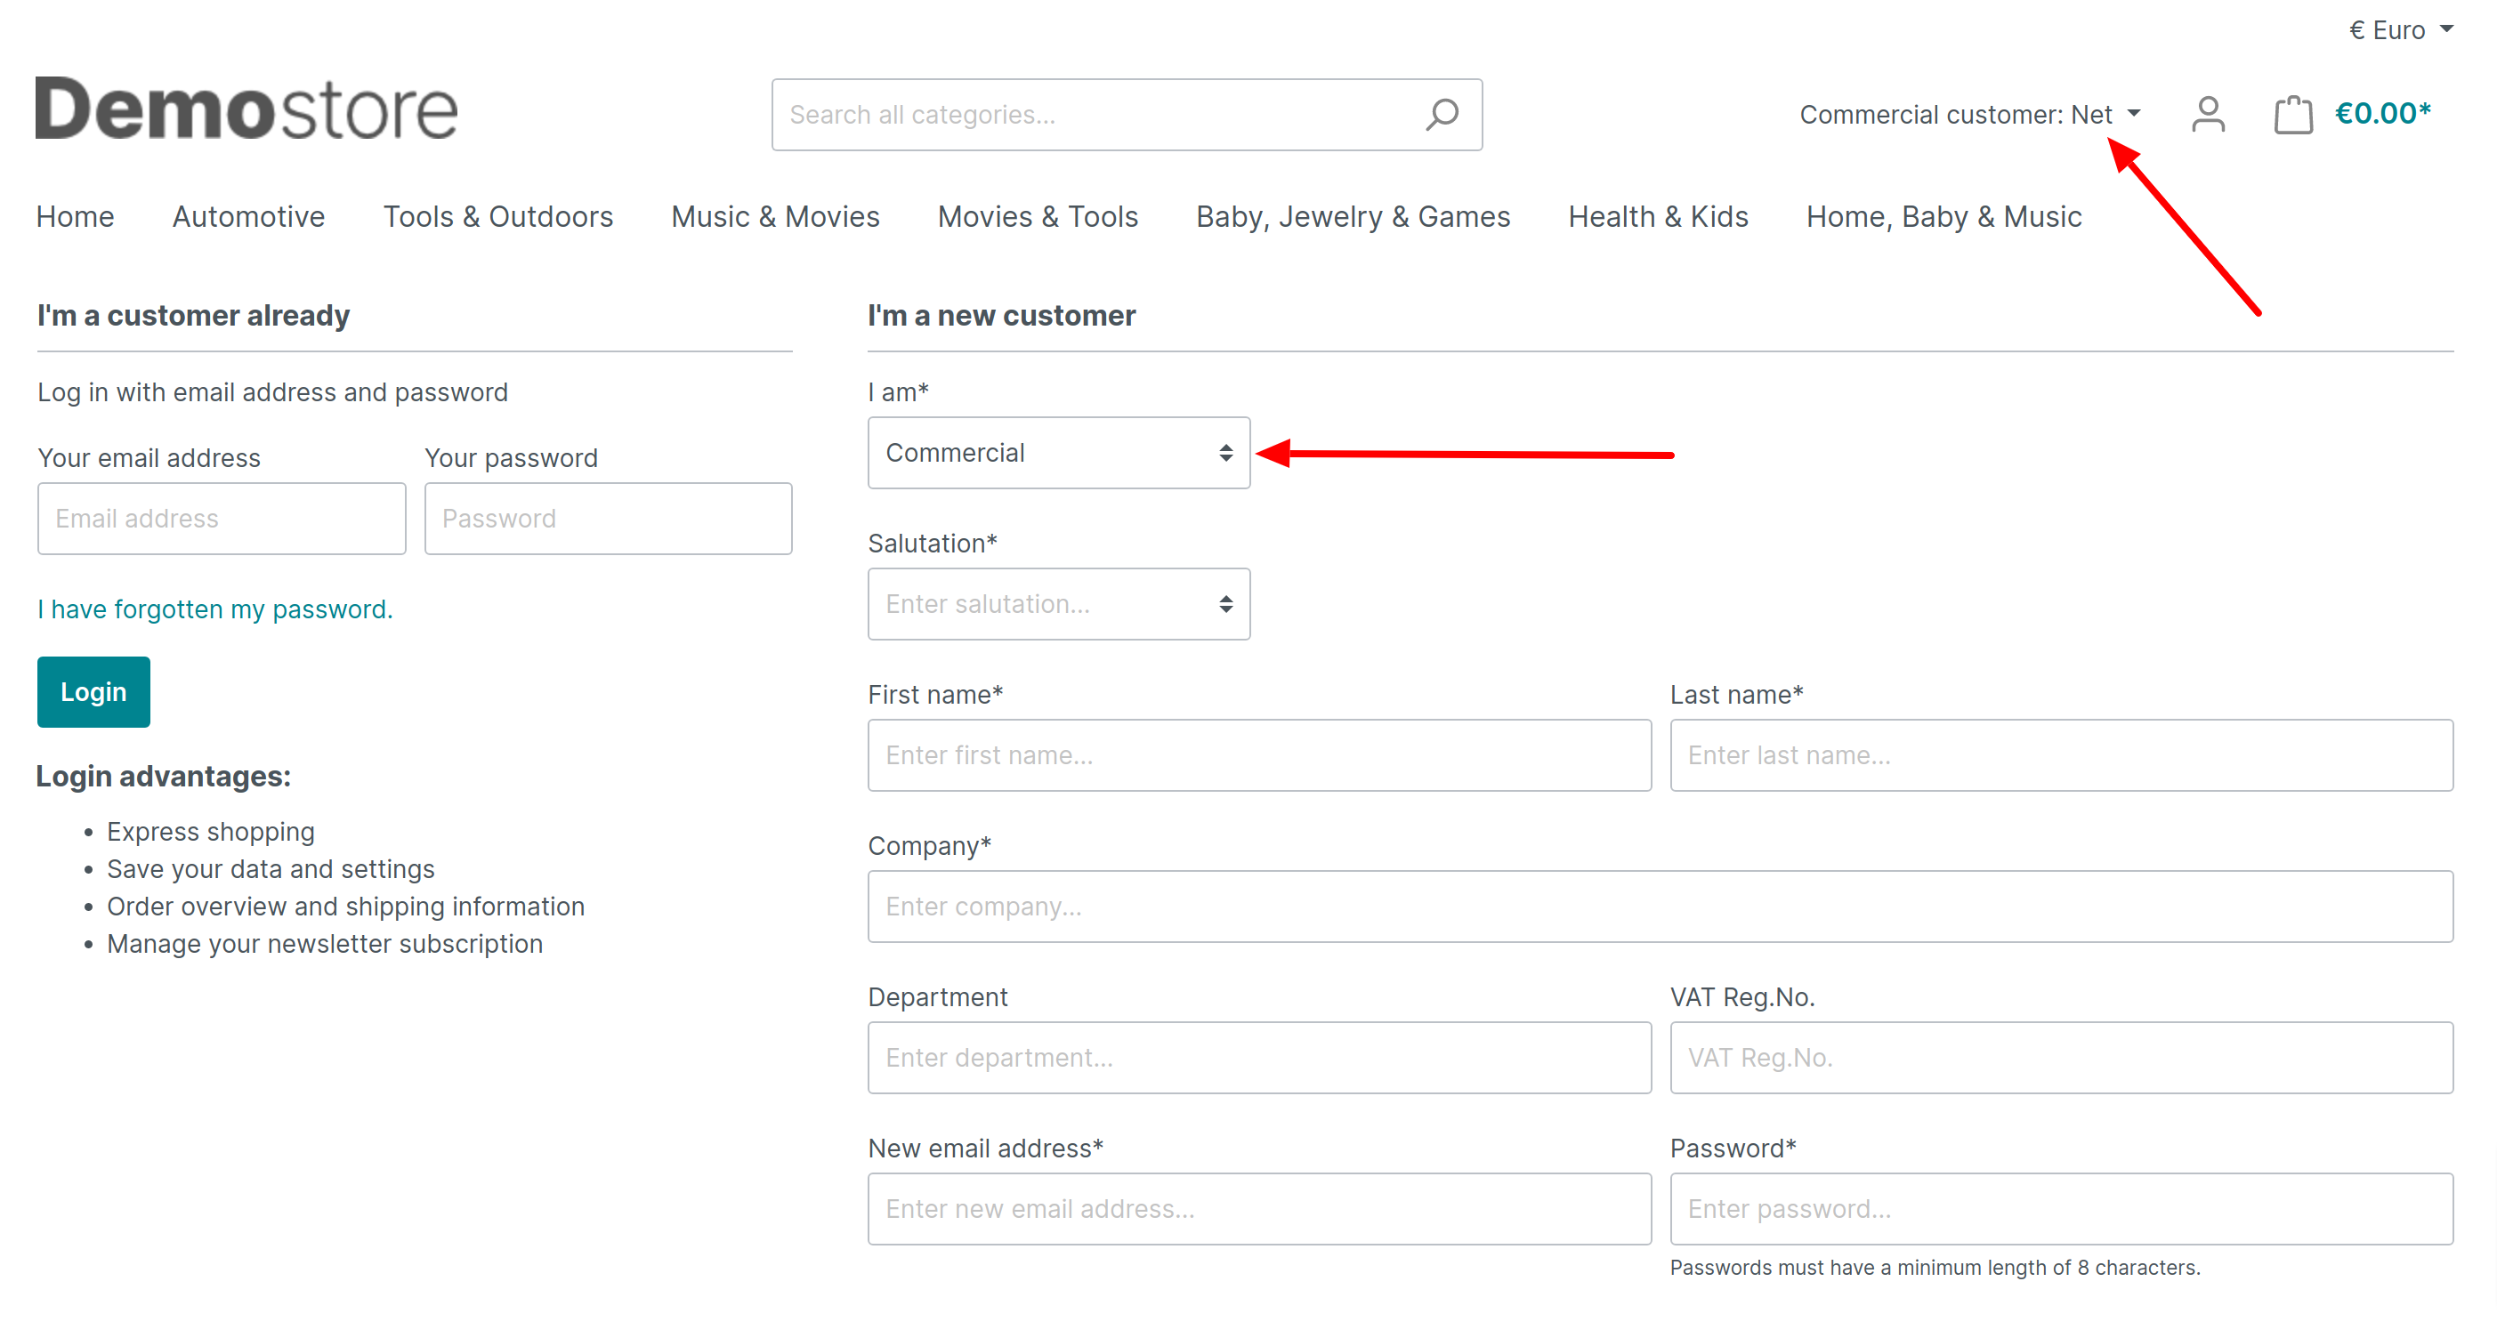Click 'Manage your newsletter subscription' text
The image size is (2497, 1338).
pos(324,943)
